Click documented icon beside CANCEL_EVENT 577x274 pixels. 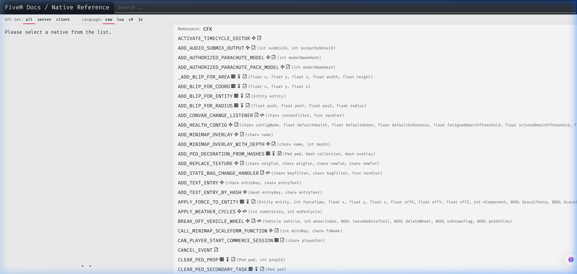(216, 250)
